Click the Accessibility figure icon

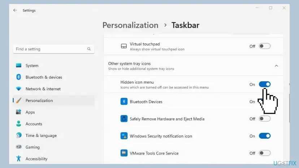coord(19,159)
